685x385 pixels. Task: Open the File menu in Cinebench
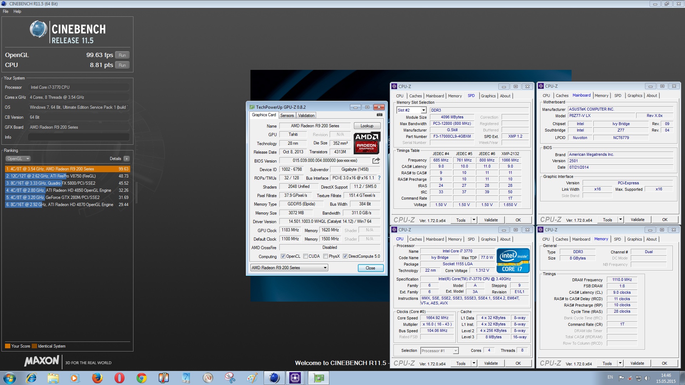[x=6, y=11]
